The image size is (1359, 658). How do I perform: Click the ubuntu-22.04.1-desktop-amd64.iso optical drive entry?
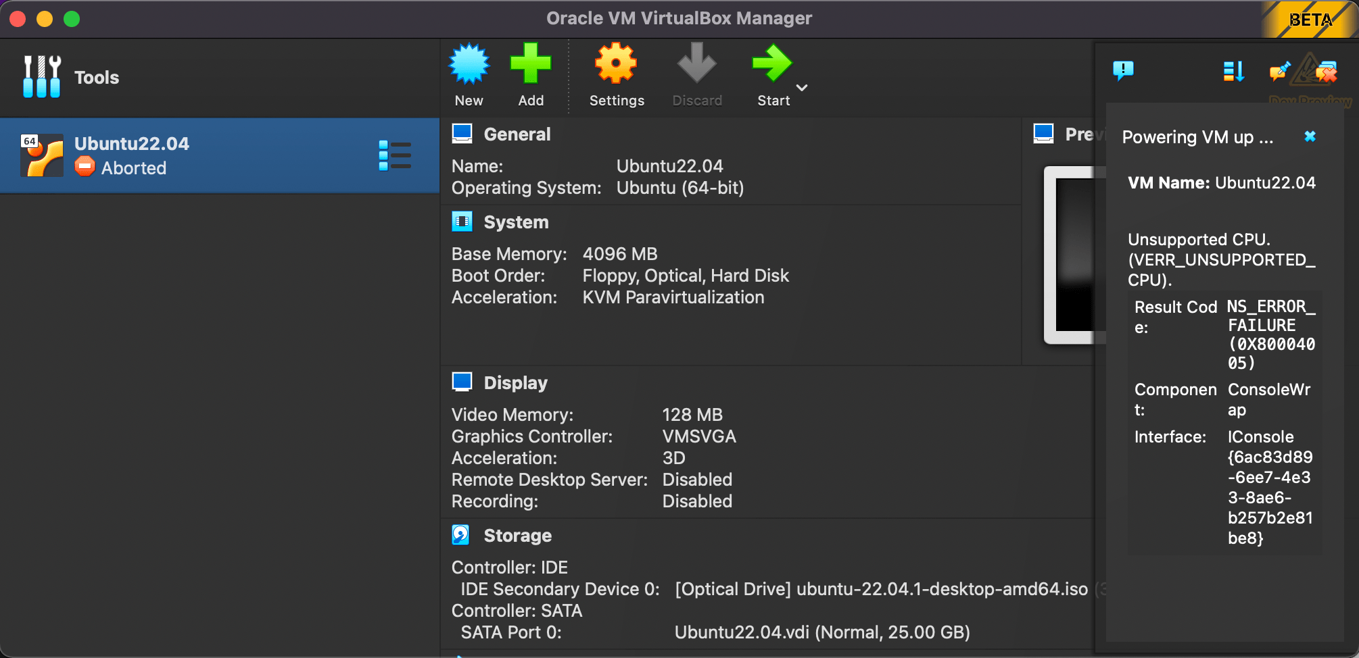click(882, 589)
